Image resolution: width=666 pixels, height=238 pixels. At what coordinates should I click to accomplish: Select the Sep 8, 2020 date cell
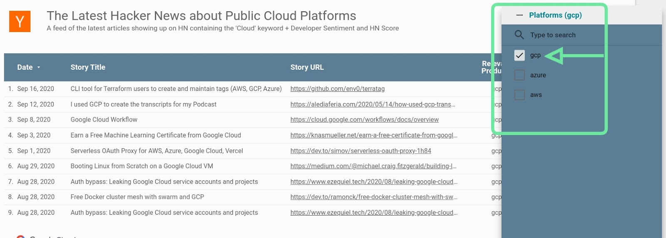[34, 120]
